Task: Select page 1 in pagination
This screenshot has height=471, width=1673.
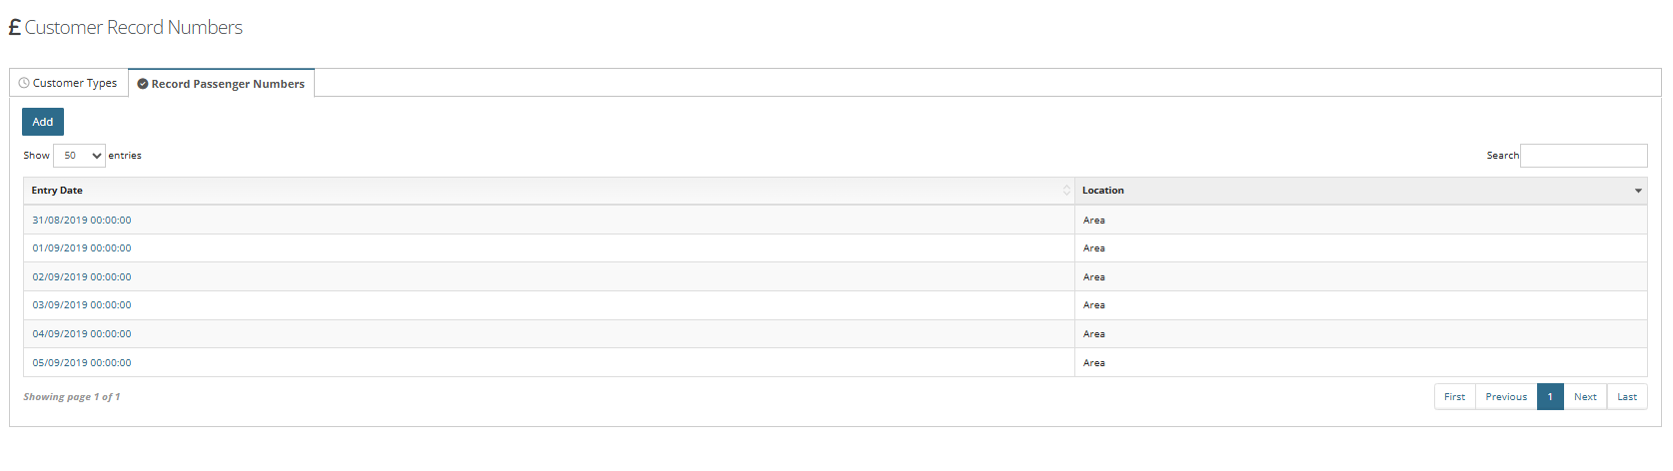Action: (x=1550, y=397)
